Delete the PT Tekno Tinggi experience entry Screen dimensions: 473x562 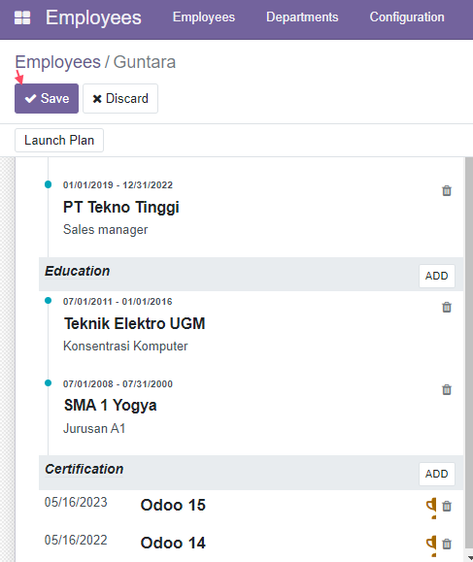[x=447, y=190]
